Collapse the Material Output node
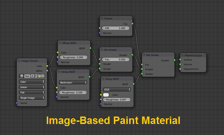This screenshot has width=224, height=135. (182, 55)
